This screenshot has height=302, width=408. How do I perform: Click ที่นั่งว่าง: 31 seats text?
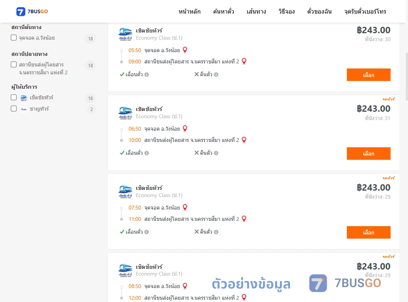(x=377, y=118)
